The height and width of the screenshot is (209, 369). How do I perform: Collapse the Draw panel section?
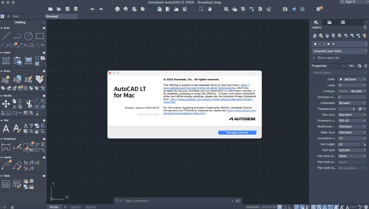point(1,28)
